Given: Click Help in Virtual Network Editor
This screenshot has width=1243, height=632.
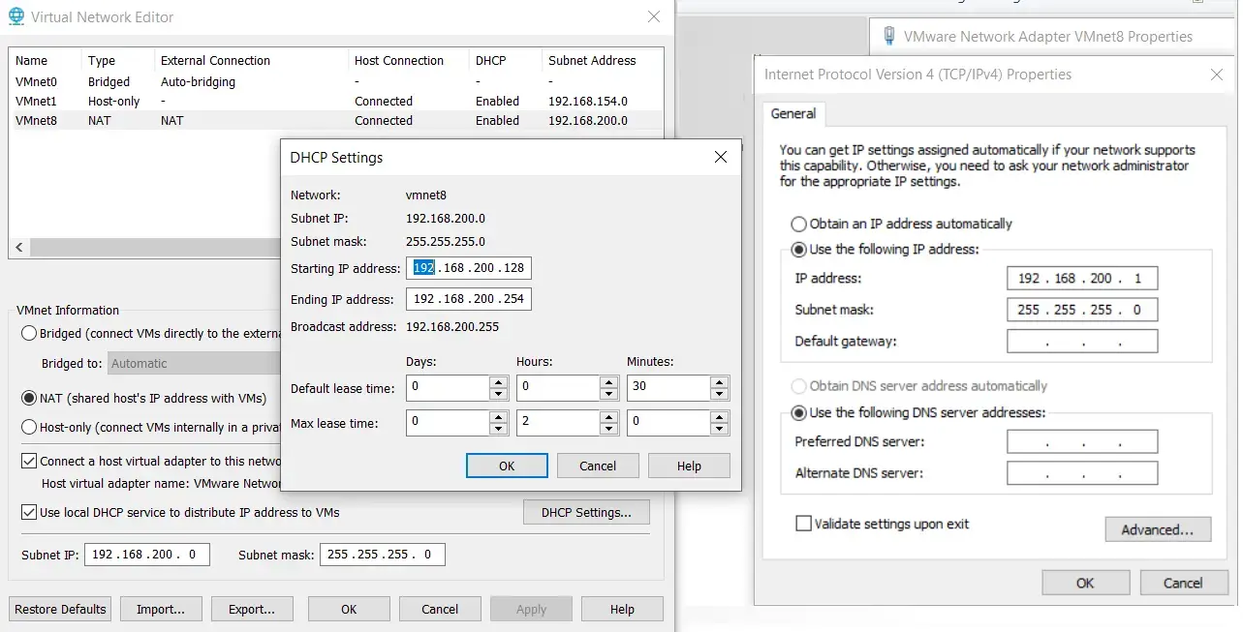Looking at the screenshot, I should click(x=622, y=609).
